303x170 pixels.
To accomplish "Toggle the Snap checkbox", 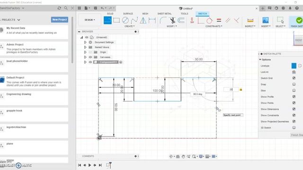I will (294, 84).
